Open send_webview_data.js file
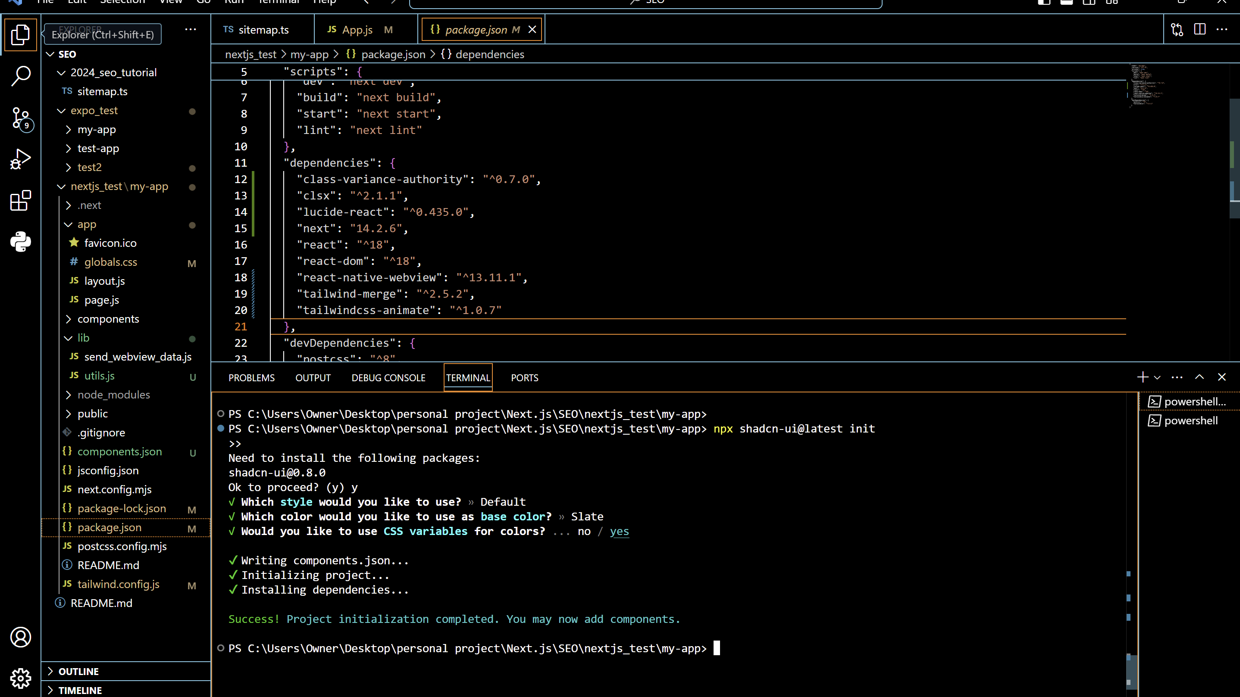 126,357
